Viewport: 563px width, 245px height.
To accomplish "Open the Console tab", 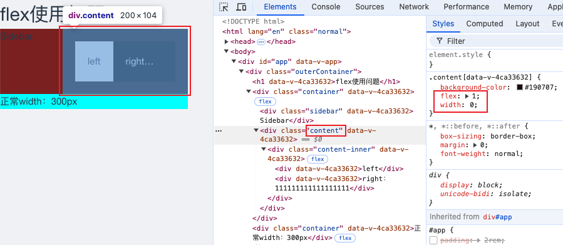I will tap(326, 7).
